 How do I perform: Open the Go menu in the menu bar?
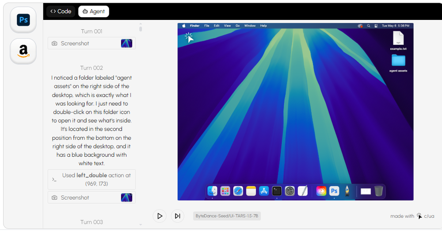click(x=238, y=26)
